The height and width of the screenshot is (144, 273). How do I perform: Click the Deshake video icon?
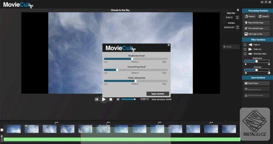[250, 54]
